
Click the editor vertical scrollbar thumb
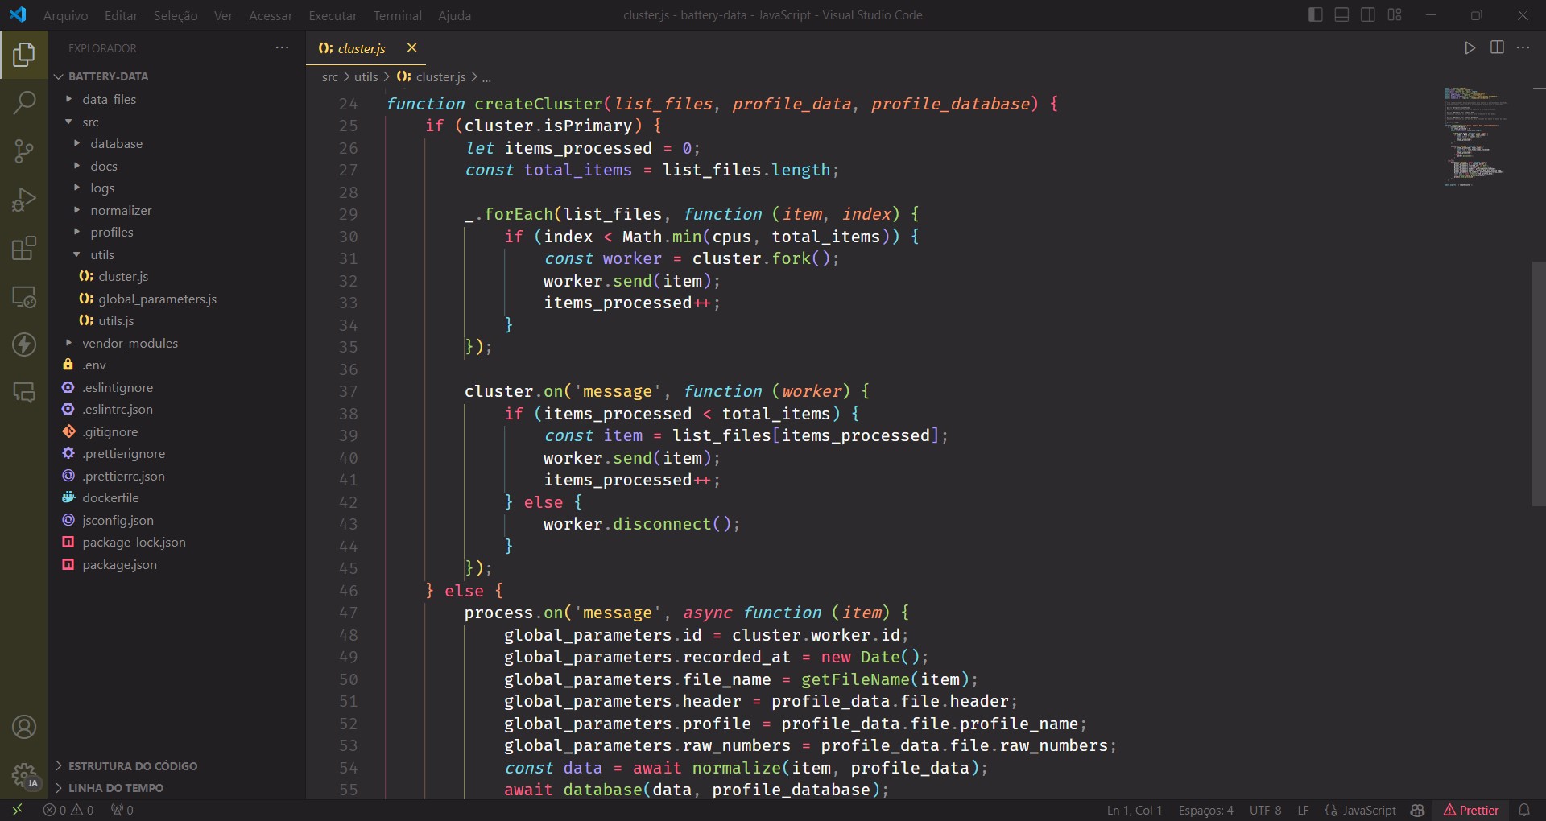1538,384
